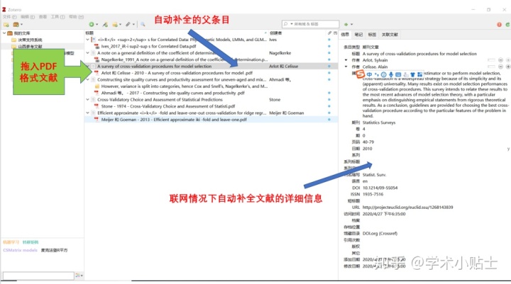Viewport: 511px width, 284px height.
Task: Collapse the 'Constructing site quality curves' item
Action: pos(88,80)
